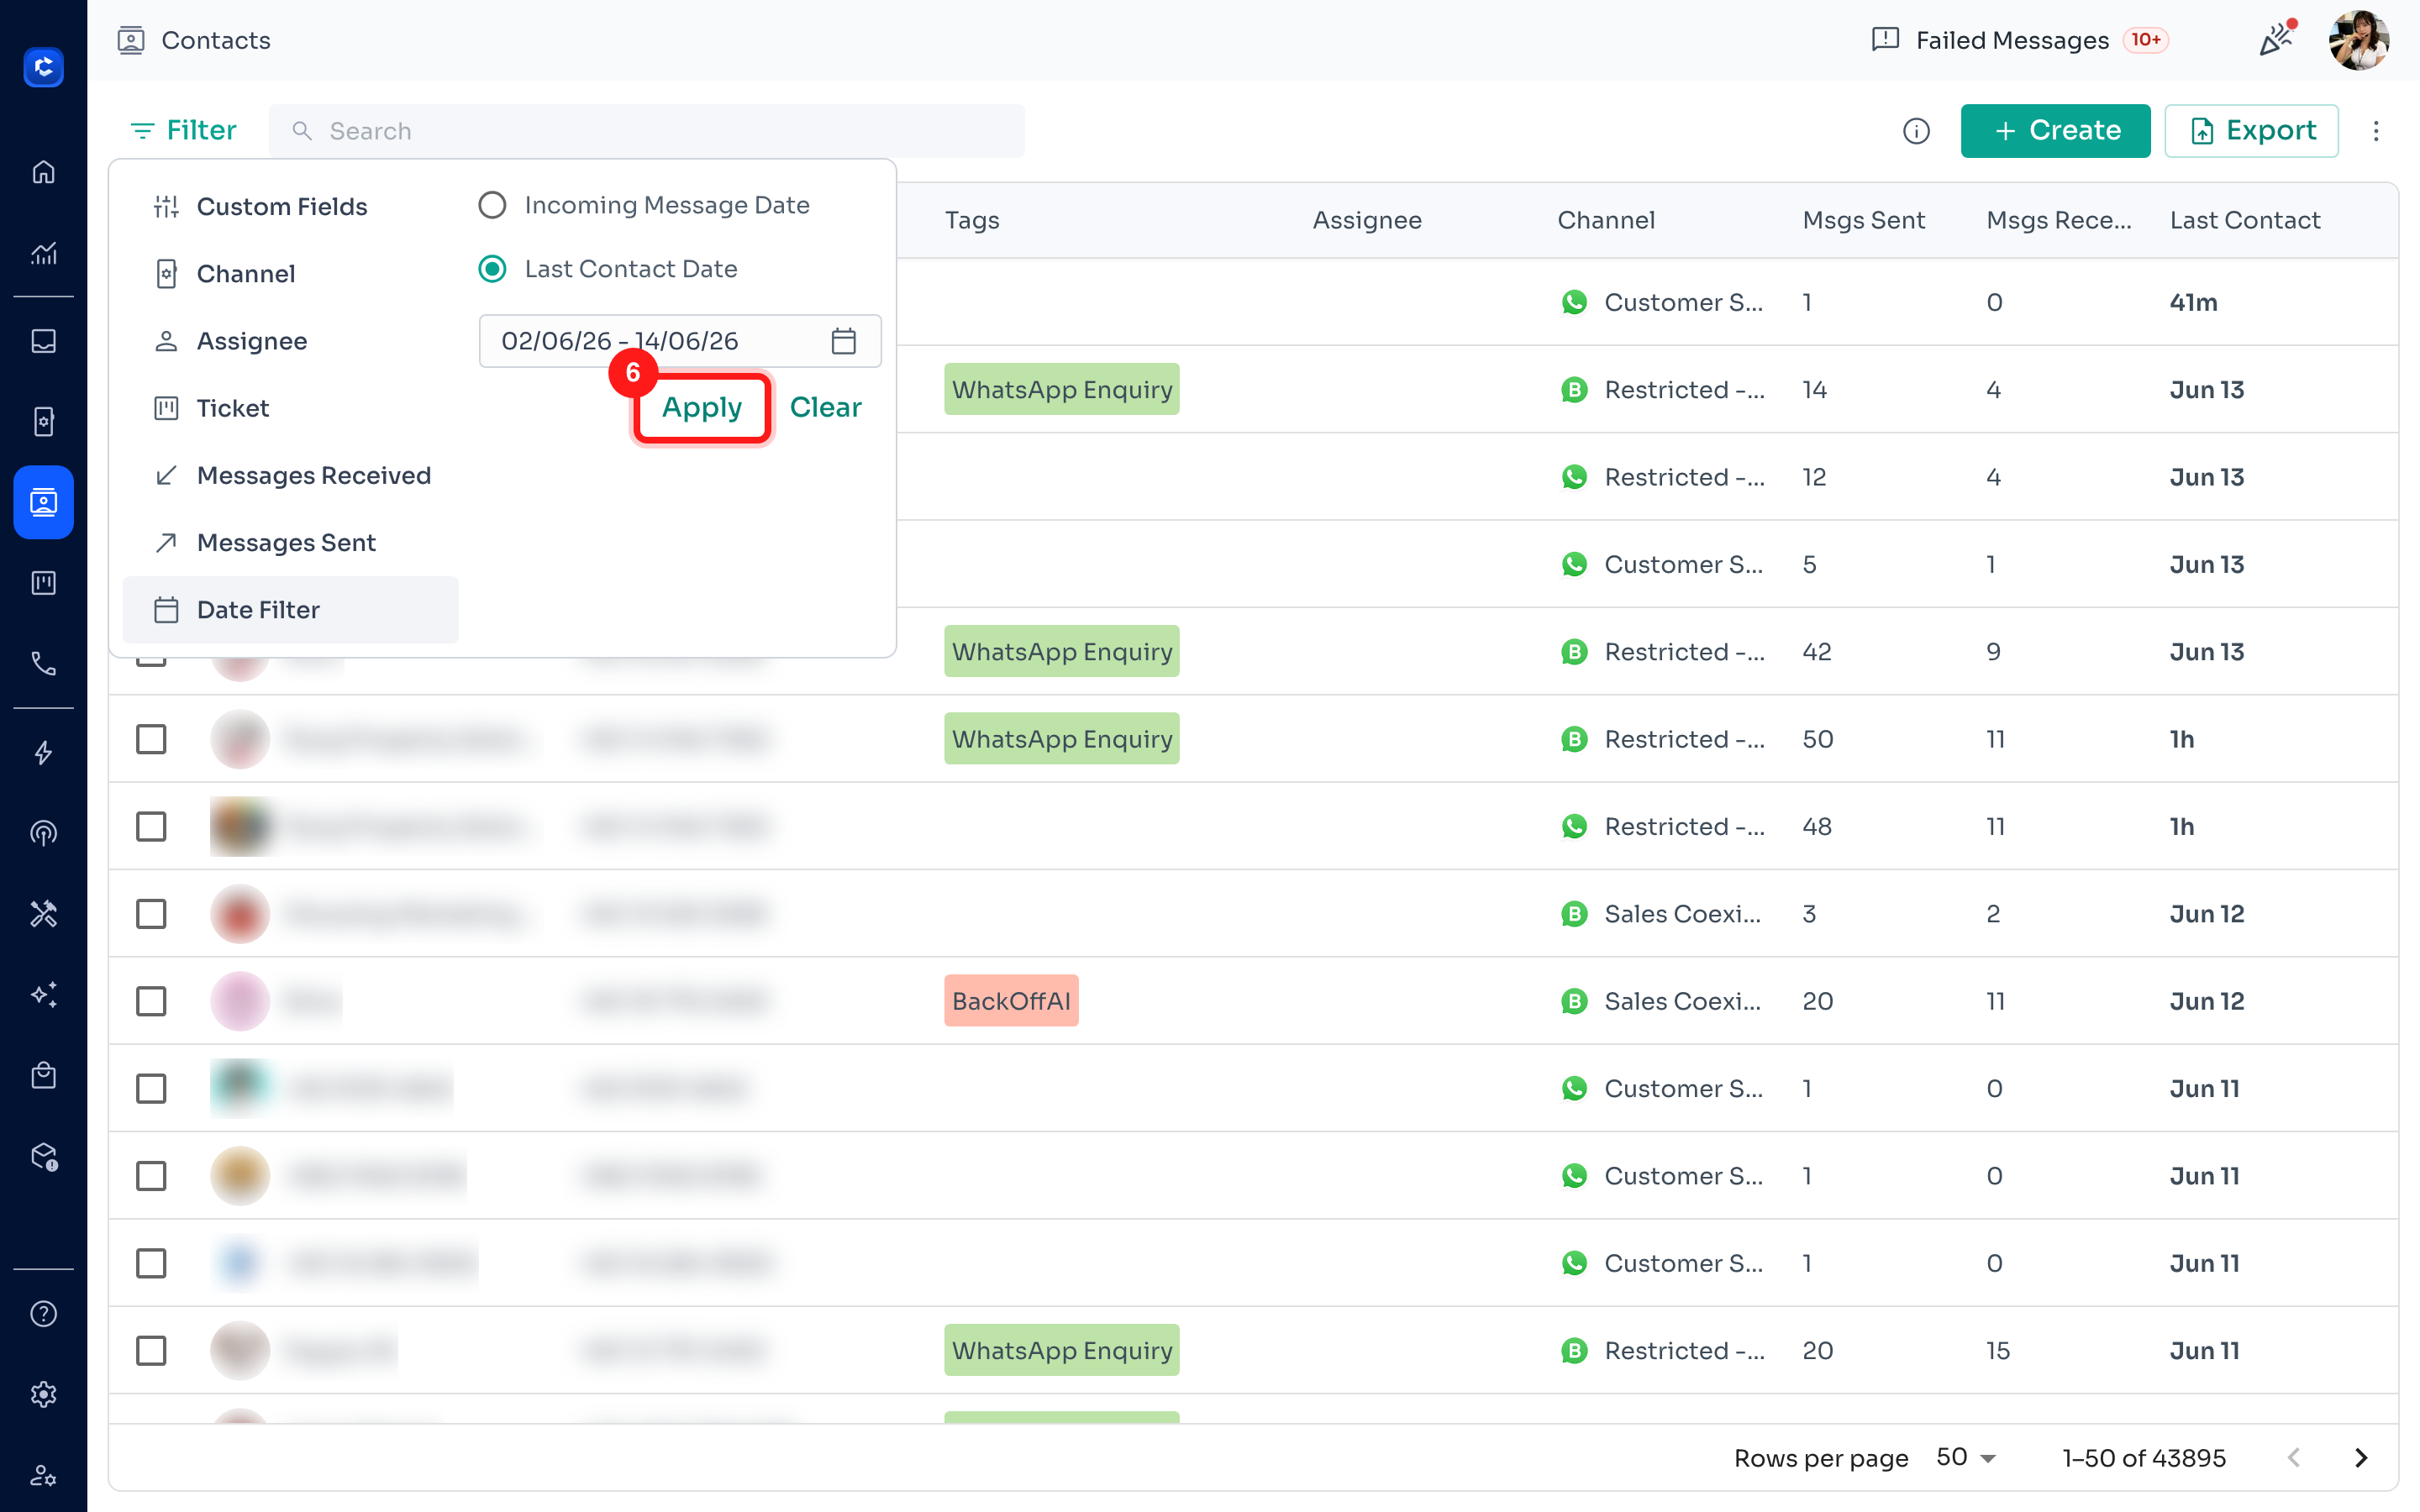Open the channel settings icon in sidebar
Screen dimensions: 2420x1512
click(x=43, y=421)
